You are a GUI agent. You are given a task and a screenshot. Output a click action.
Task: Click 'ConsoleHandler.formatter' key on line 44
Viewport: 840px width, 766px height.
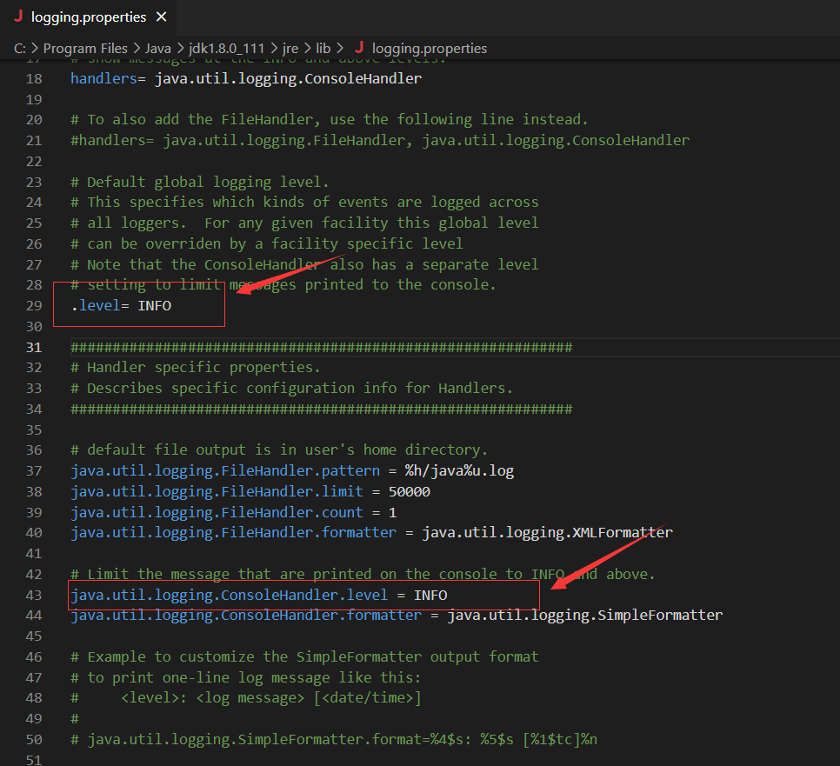[x=246, y=615]
